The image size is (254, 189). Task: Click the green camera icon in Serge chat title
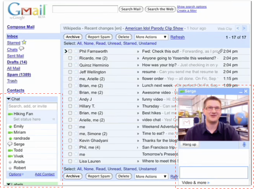coord(182,91)
